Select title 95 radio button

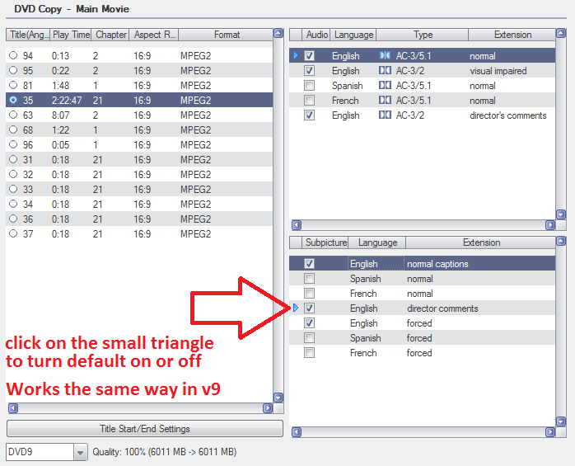click(x=13, y=70)
